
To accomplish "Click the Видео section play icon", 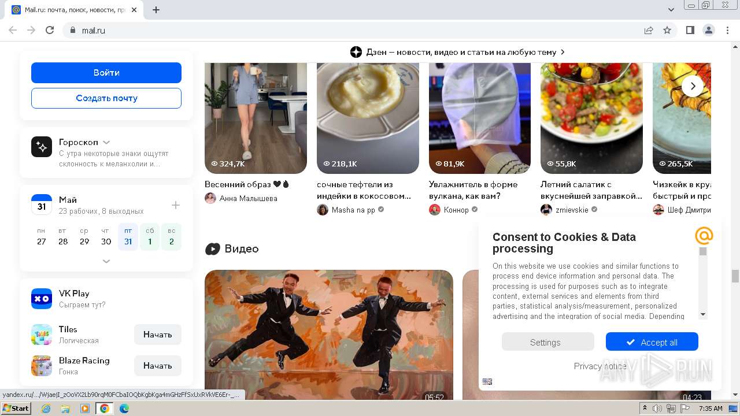I will 213,249.
